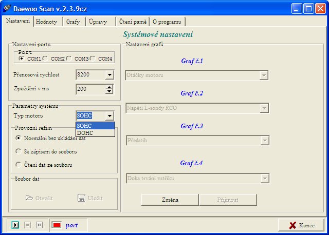The width and height of the screenshot is (329, 235).
Task: Click the Daewoo Scan title bar icon
Action: pos(7,9)
